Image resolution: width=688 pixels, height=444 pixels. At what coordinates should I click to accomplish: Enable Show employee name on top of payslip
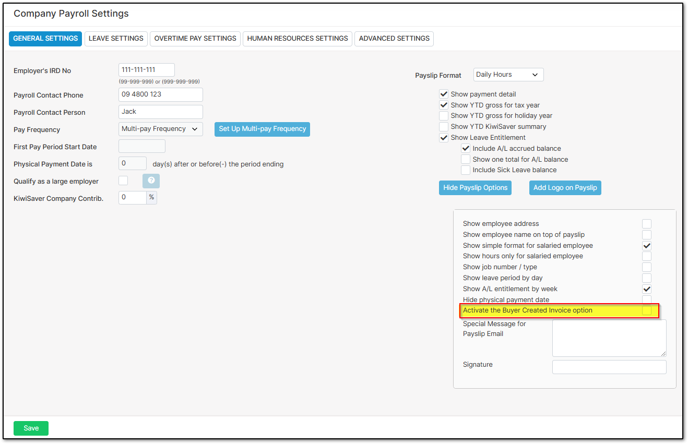coord(647,235)
